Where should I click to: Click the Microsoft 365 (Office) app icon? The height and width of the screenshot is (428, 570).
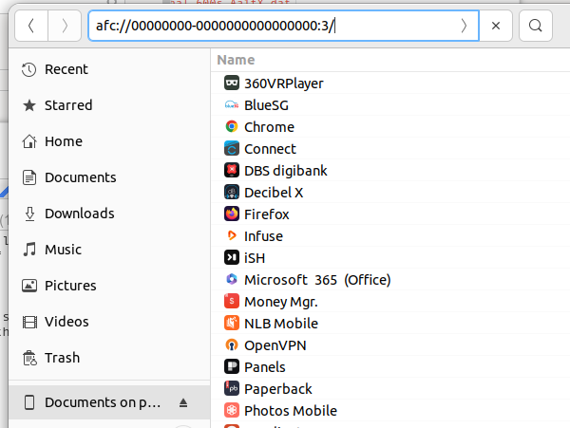click(x=232, y=279)
